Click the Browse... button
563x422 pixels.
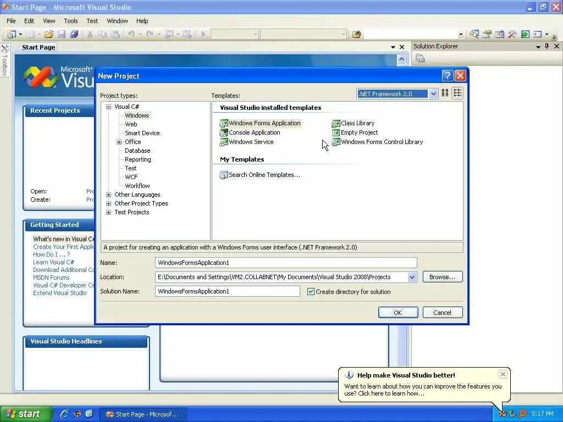[x=443, y=277]
